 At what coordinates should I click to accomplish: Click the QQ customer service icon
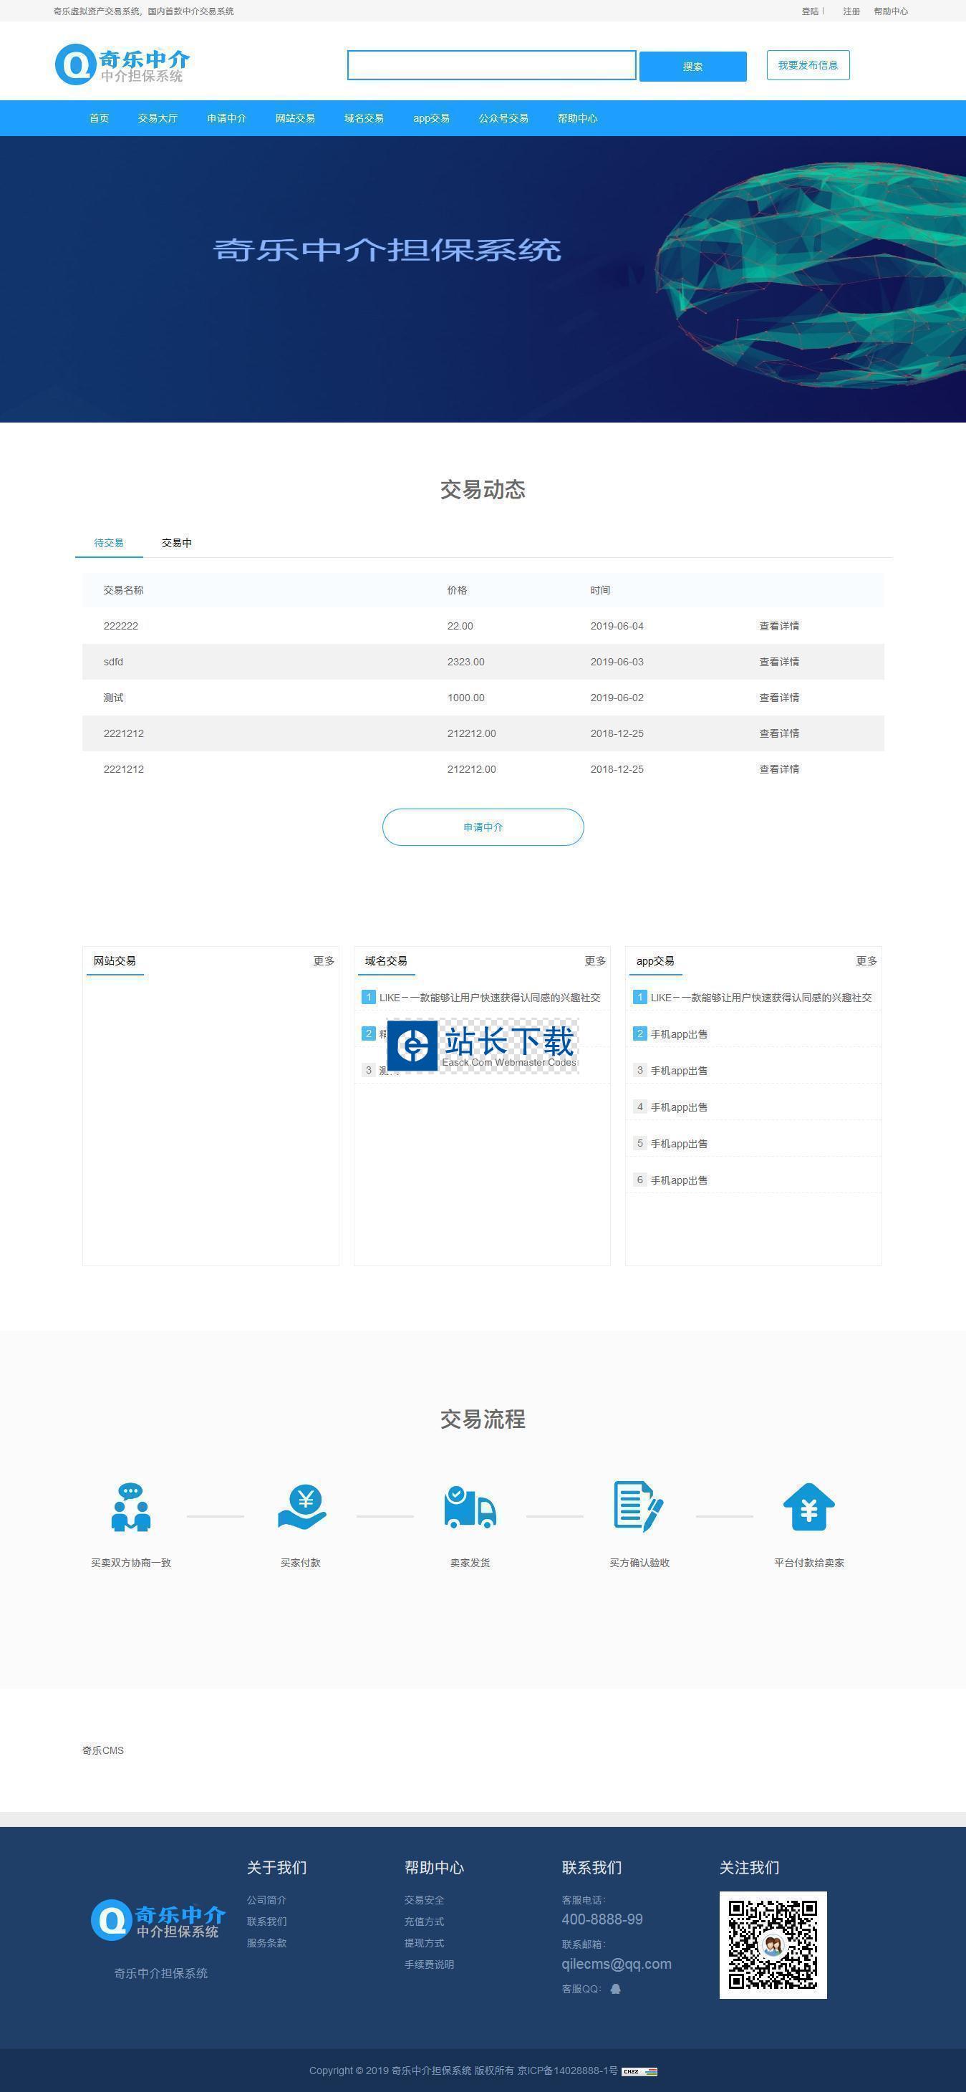(615, 1989)
